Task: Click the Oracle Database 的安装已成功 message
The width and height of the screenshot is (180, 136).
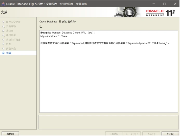Action: (x=58, y=22)
